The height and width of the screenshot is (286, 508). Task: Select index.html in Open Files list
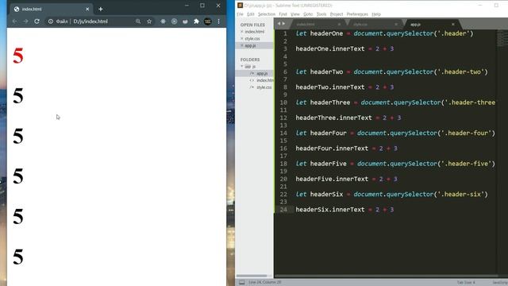point(255,32)
